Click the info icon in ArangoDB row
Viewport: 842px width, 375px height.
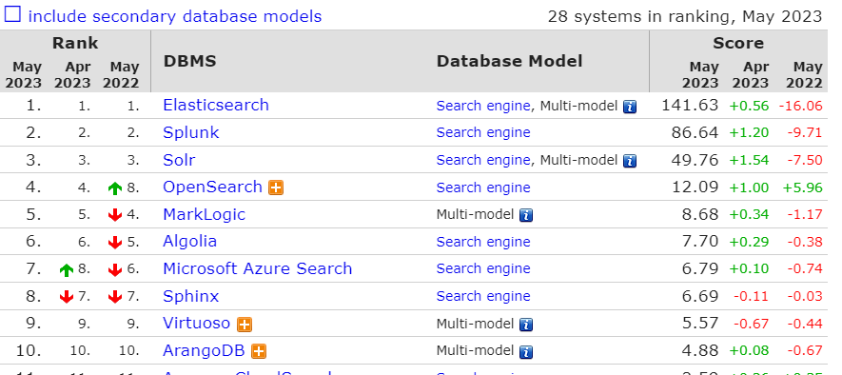click(x=526, y=352)
